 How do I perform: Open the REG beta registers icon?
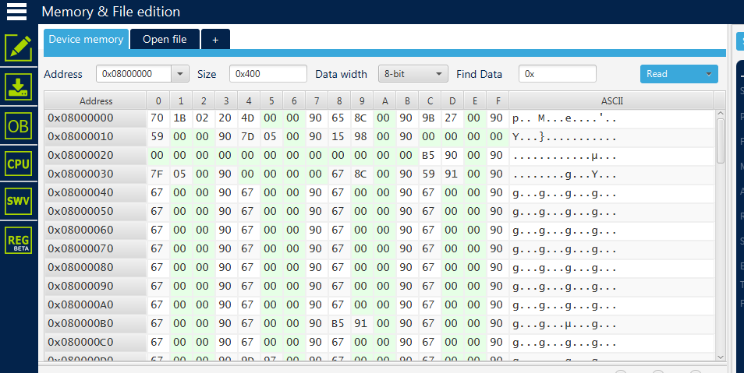(x=19, y=240)
